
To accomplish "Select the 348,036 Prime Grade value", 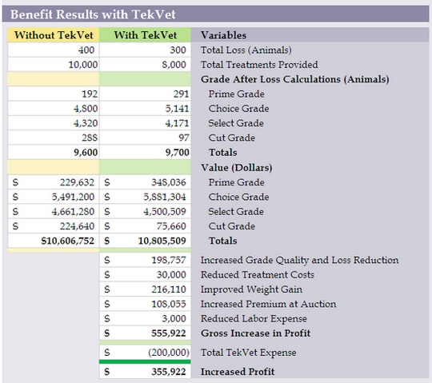I will tap(145, 182).
